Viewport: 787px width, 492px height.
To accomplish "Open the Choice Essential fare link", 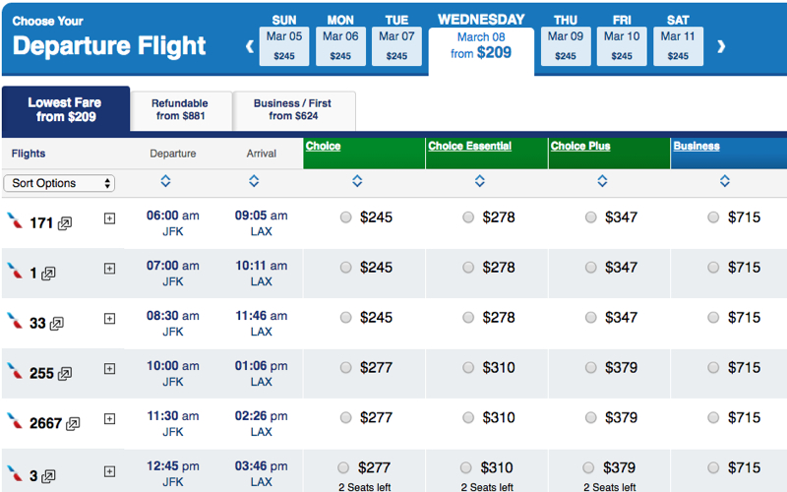I will pos(470,146).
